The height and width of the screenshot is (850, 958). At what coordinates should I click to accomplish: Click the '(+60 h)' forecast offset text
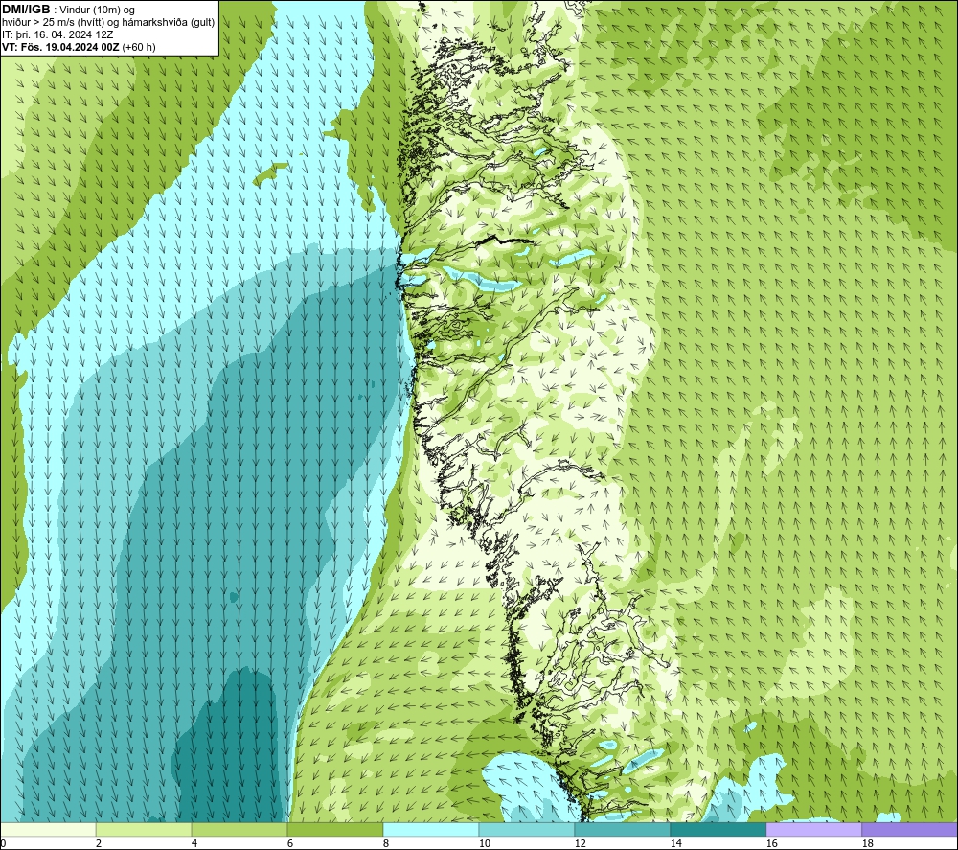tap(139, 47)
